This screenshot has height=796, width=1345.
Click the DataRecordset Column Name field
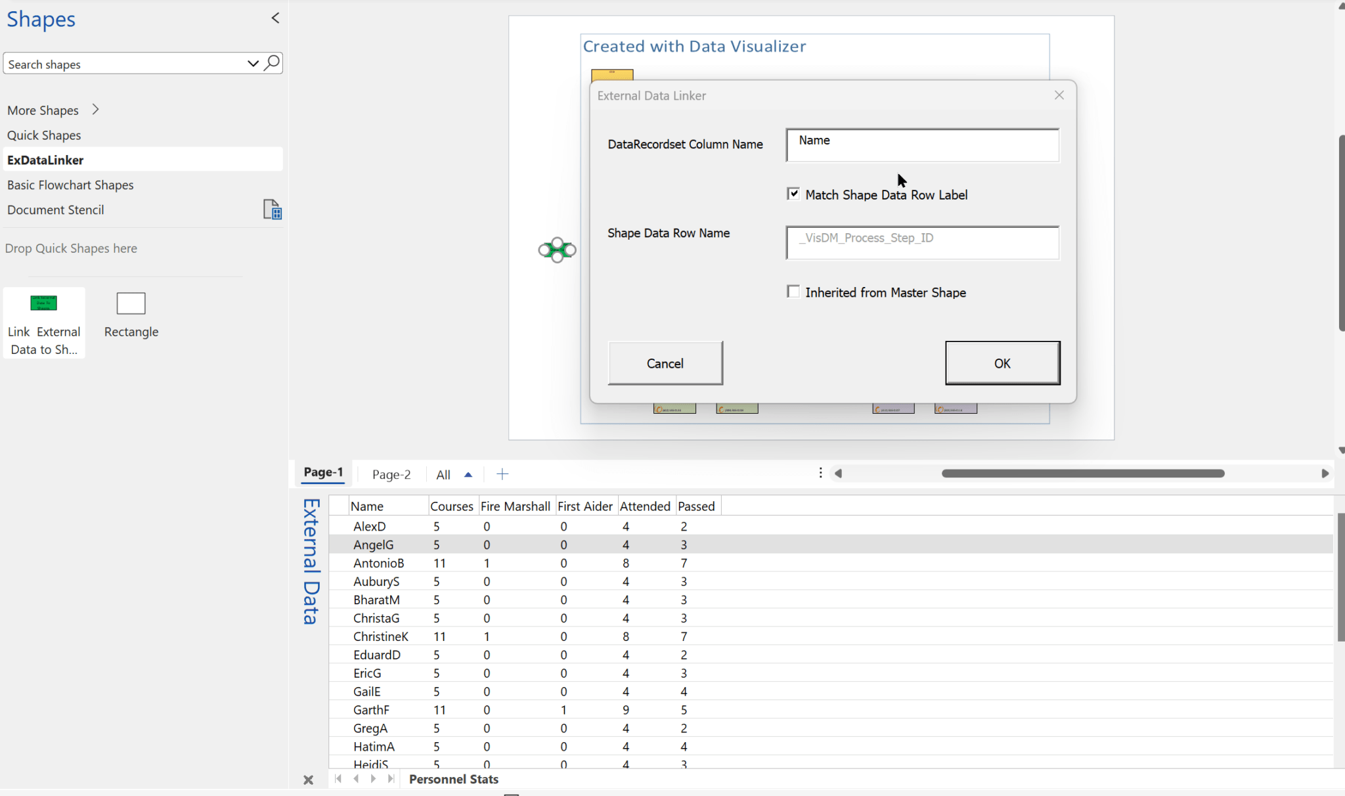point(922,145)
